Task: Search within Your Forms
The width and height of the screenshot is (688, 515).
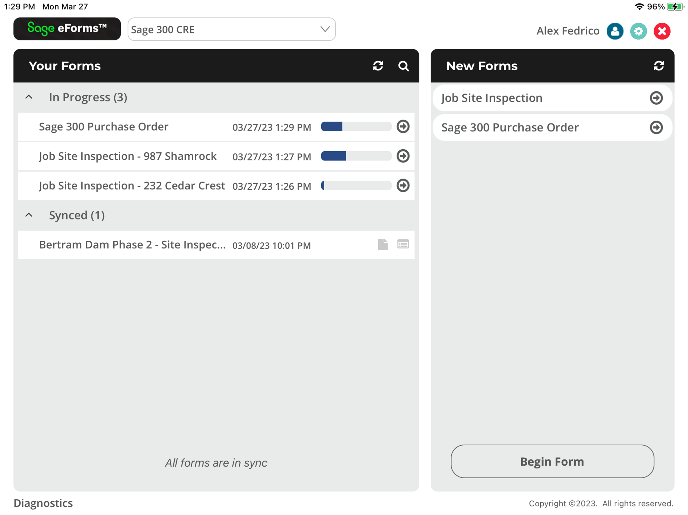Action: pyautogui.click(x=403, y=66)
